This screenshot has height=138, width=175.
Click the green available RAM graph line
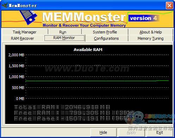[97, 81]
